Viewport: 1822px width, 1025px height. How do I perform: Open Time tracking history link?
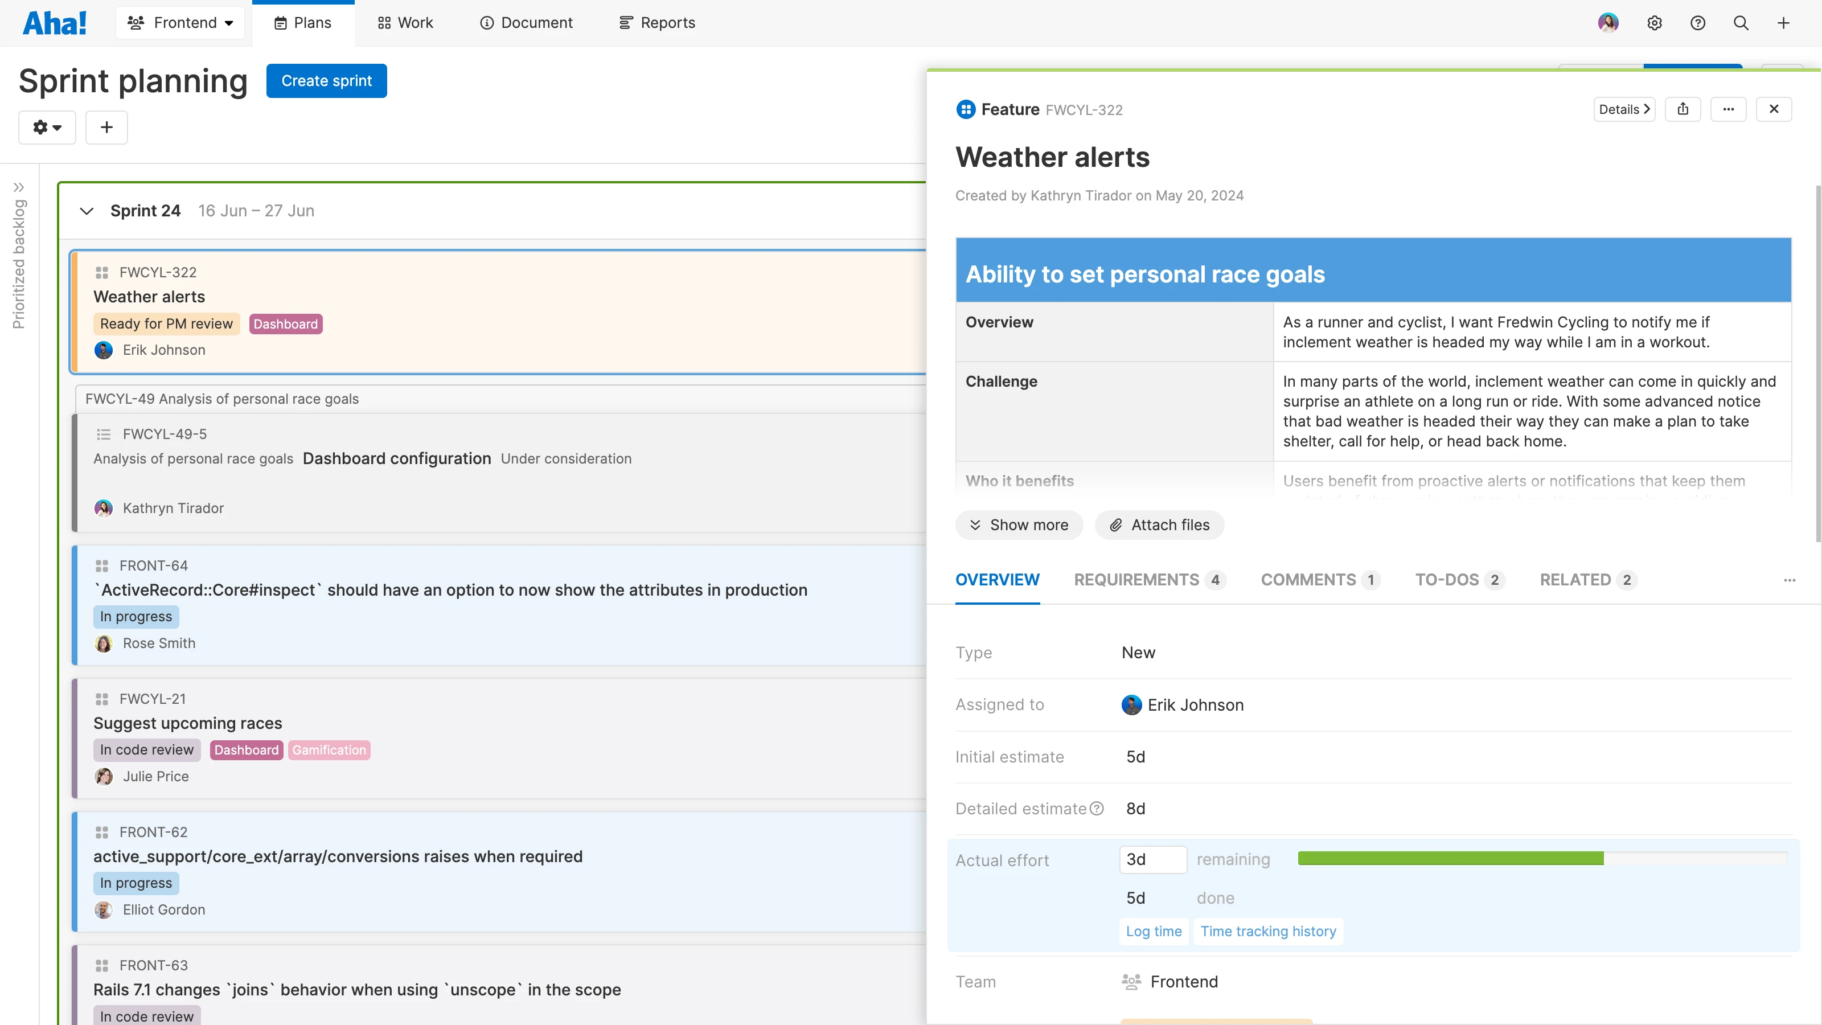1267,932
